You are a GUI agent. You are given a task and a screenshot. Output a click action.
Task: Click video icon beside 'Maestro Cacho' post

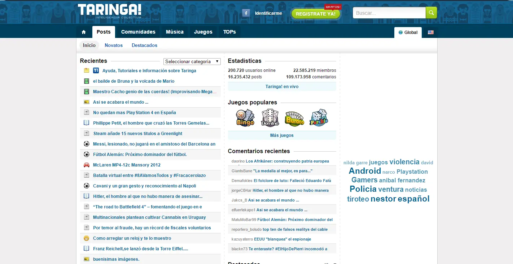point(87,92)
